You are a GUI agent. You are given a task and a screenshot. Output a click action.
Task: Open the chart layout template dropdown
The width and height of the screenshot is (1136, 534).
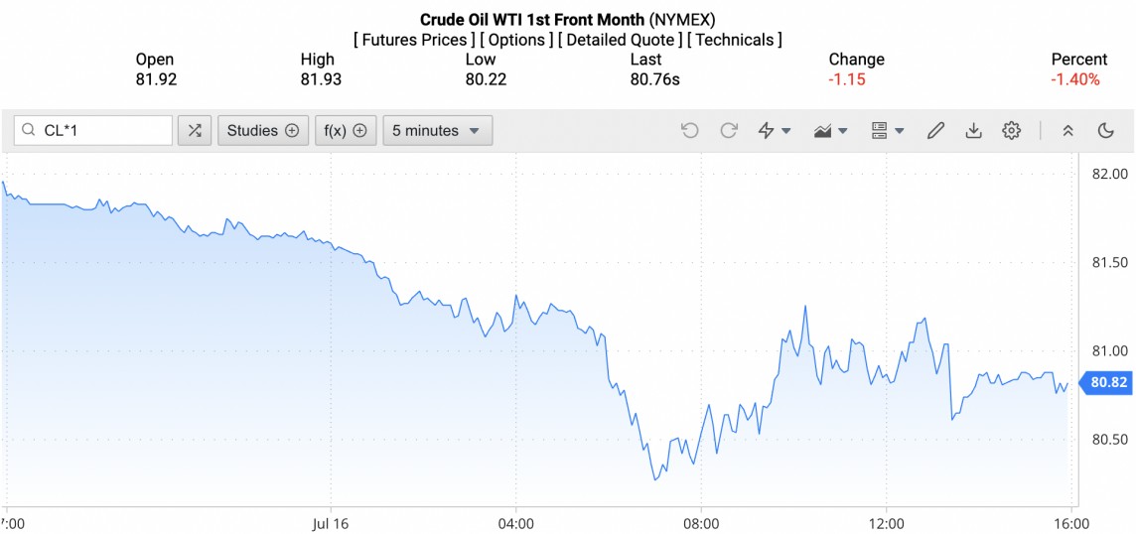[x=887, y=130]
